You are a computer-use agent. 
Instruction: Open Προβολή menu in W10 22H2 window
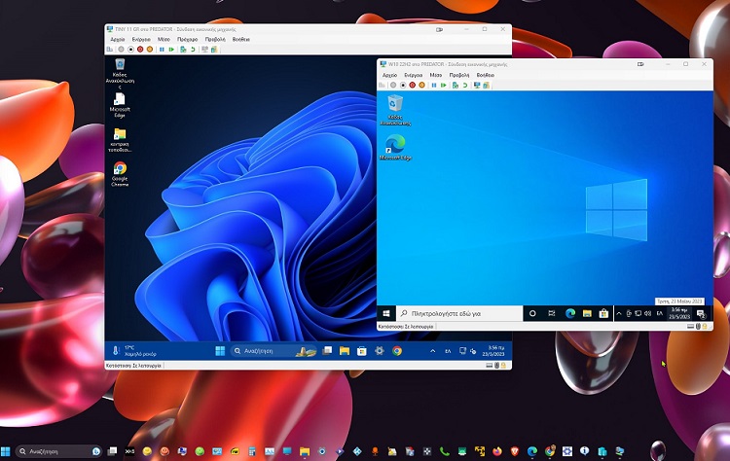click(459, 75)
